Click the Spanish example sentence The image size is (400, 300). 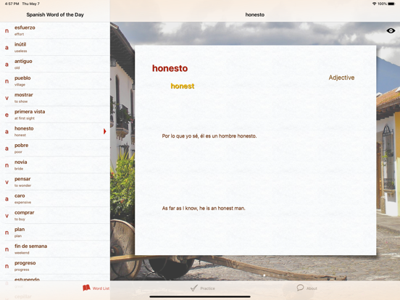click(209, 136)
